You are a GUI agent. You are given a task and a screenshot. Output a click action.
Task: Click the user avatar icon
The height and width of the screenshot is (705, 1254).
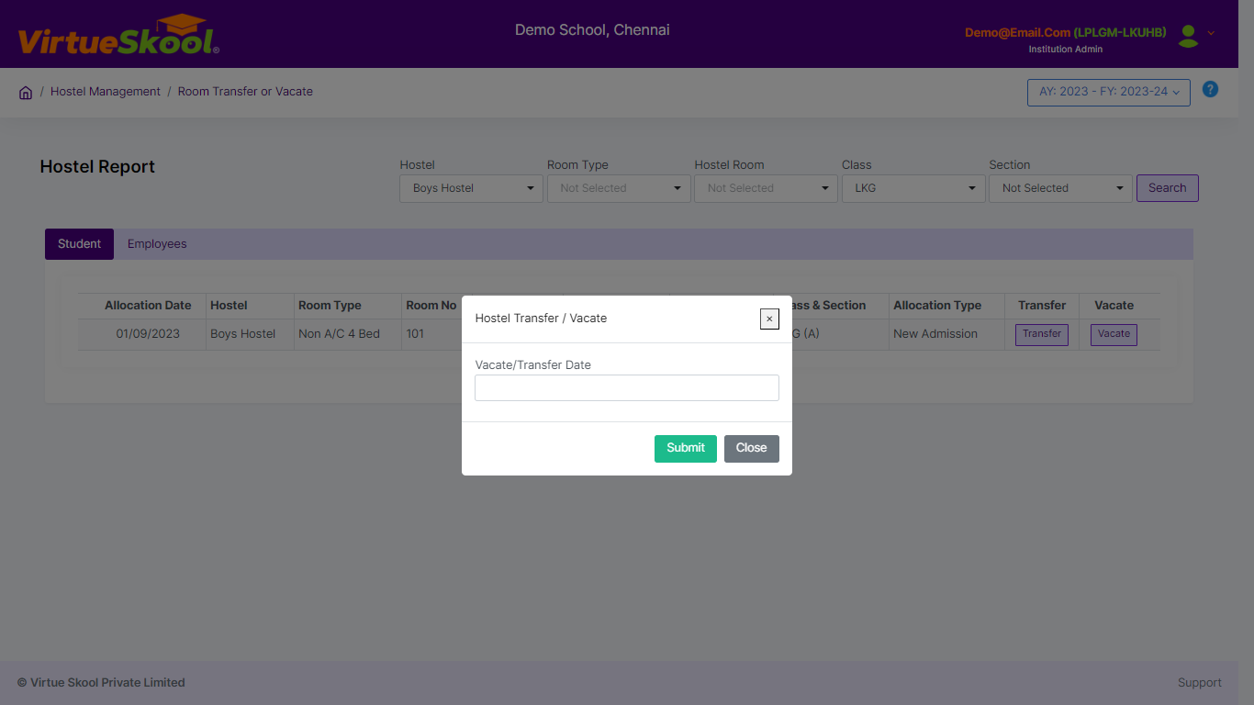click(1189, 36)
